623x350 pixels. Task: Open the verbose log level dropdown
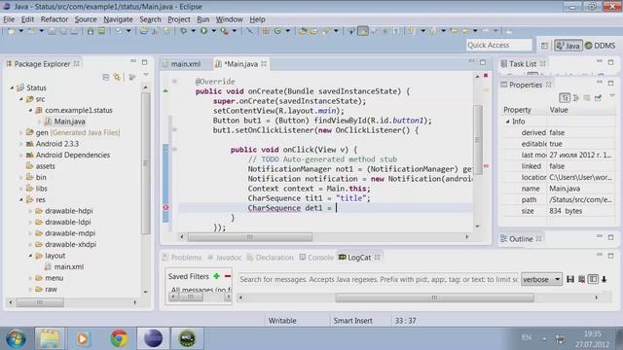pyautogui.click(x=541, y=279)
